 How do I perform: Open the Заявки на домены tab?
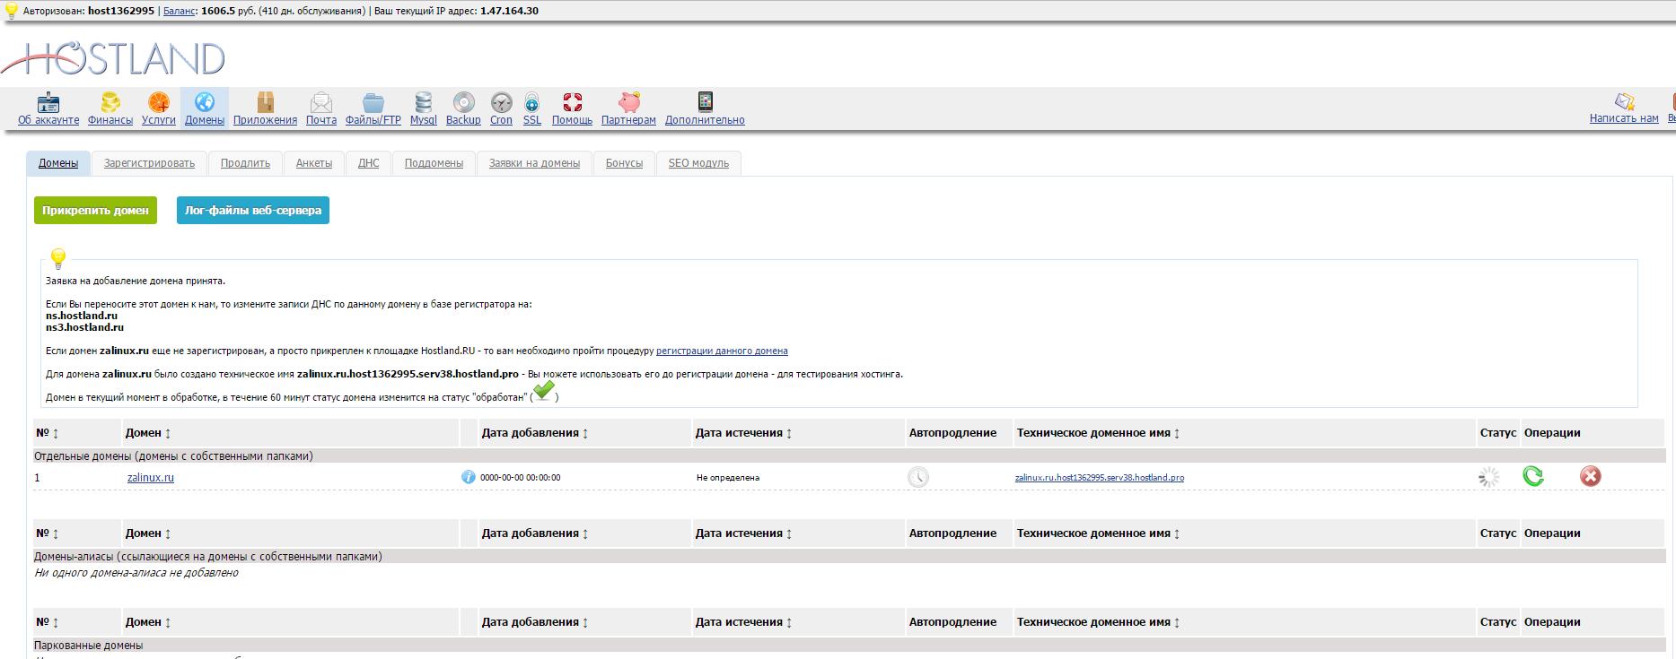click(x=534, y=163)
